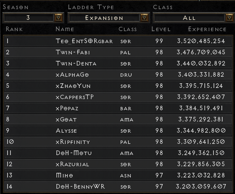
Task: Choose the DoH-Motu ladder row
Action: pos(118,153)
